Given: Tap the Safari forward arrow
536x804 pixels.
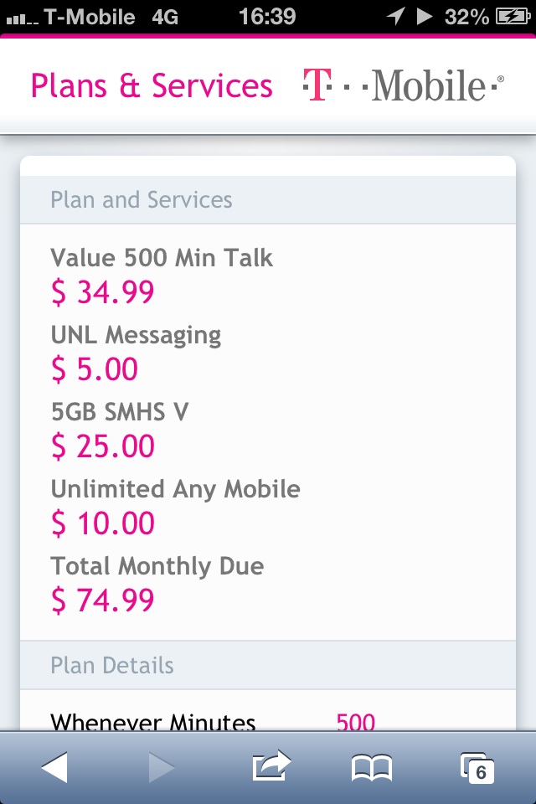Looking at the screenshot, I should coord(161,768).
